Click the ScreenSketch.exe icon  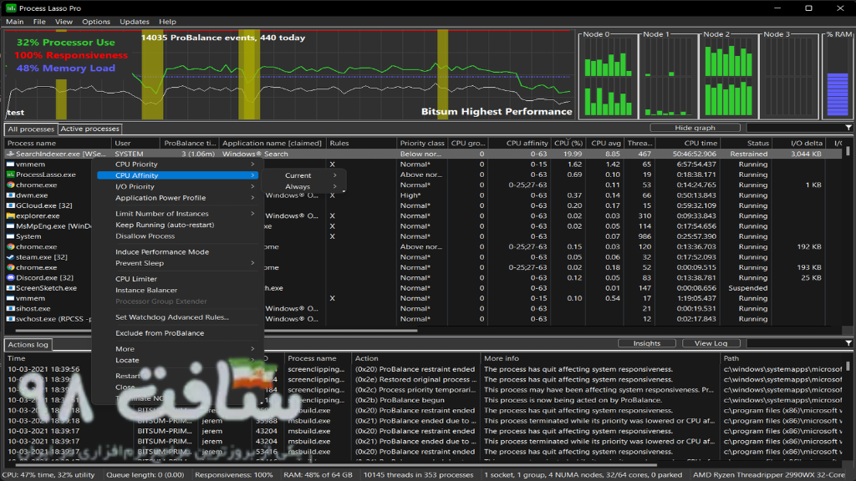[10, 288]
